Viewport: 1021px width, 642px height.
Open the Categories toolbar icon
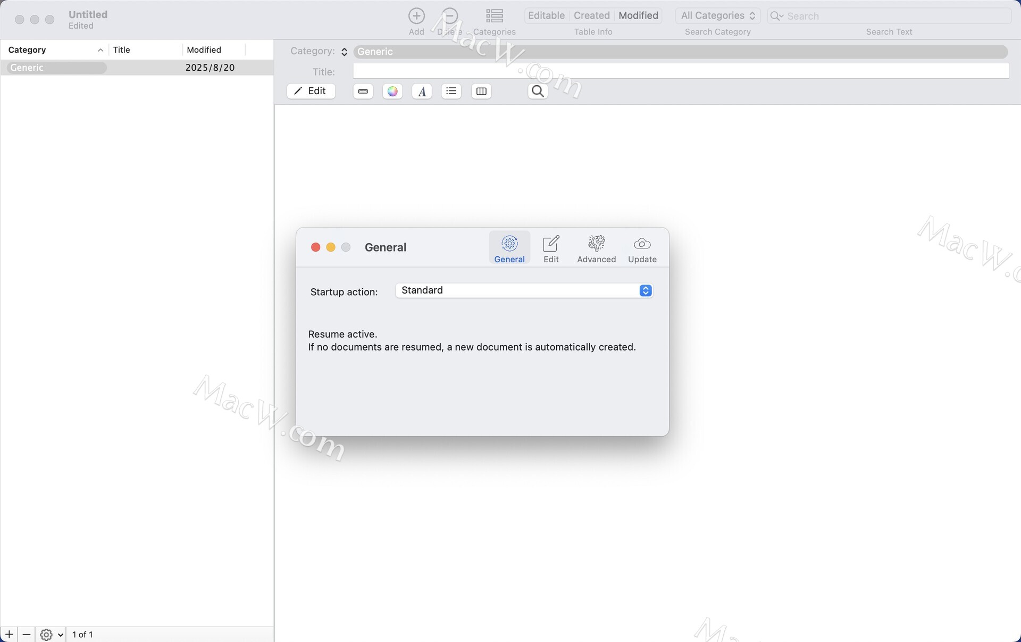[495, 16]
